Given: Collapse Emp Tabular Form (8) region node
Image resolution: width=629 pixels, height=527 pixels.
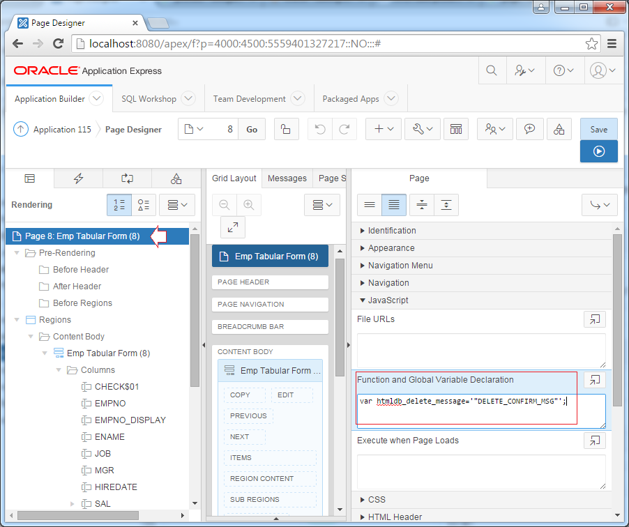Looking at the screenshot, I should pos(45,353).
